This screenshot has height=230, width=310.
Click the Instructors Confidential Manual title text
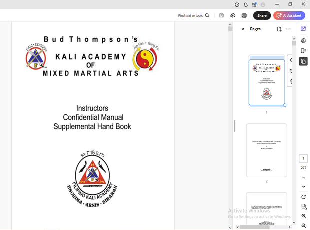tap(92, 117)
